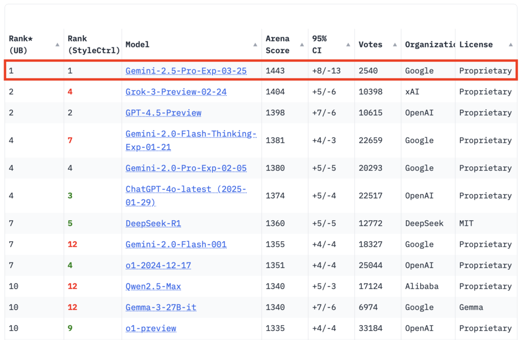Sort by Rank (UB) column arrow
The image size is (522, 340).
57,45
